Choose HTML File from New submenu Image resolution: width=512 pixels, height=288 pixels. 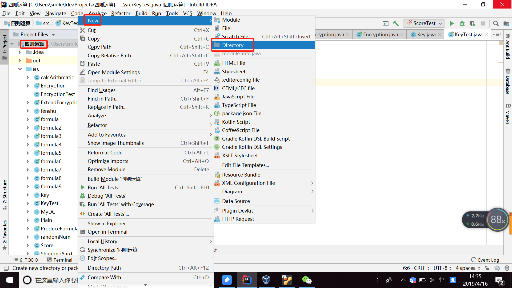tap(263, 63)
